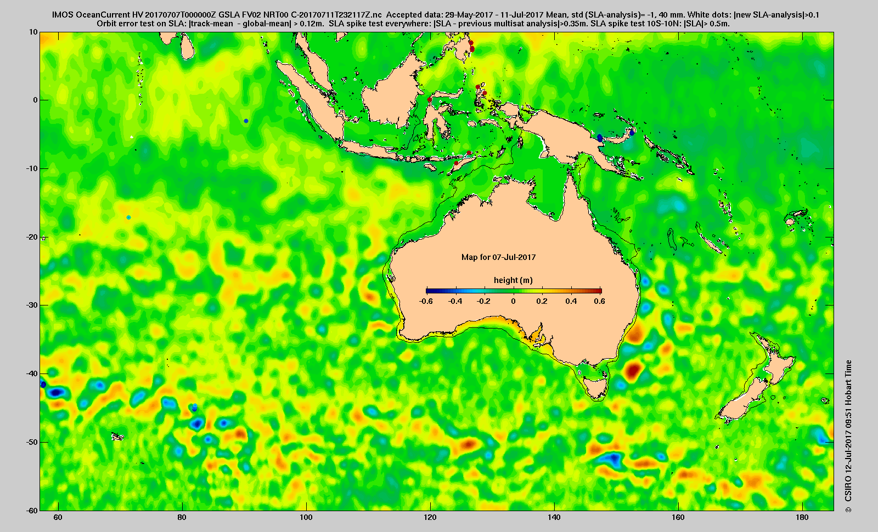
Task: Click the 'Map for 07-Jul-2017' label
Action: pos(498,257)
